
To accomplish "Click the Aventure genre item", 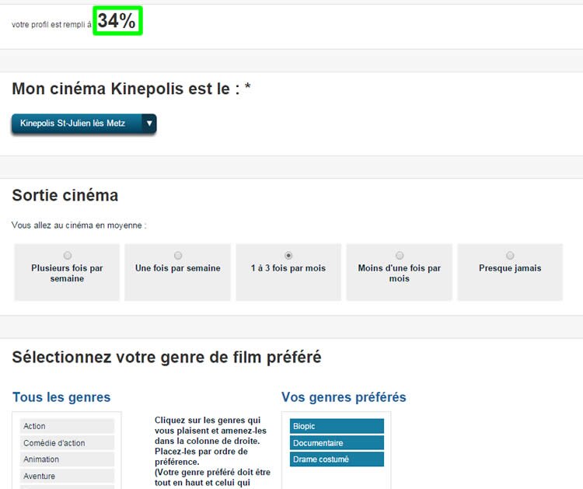I will (x=67, y=476).
